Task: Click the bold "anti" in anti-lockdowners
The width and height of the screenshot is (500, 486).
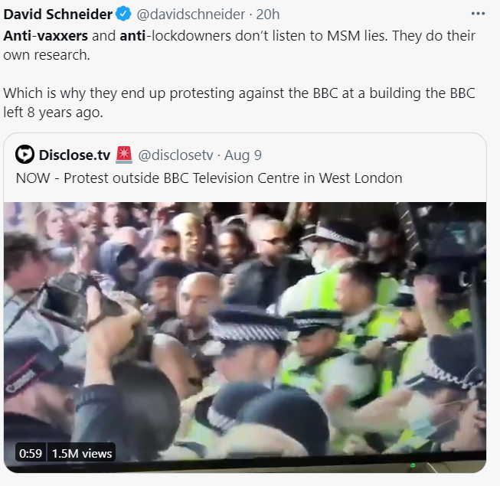Action: point(133,36)
